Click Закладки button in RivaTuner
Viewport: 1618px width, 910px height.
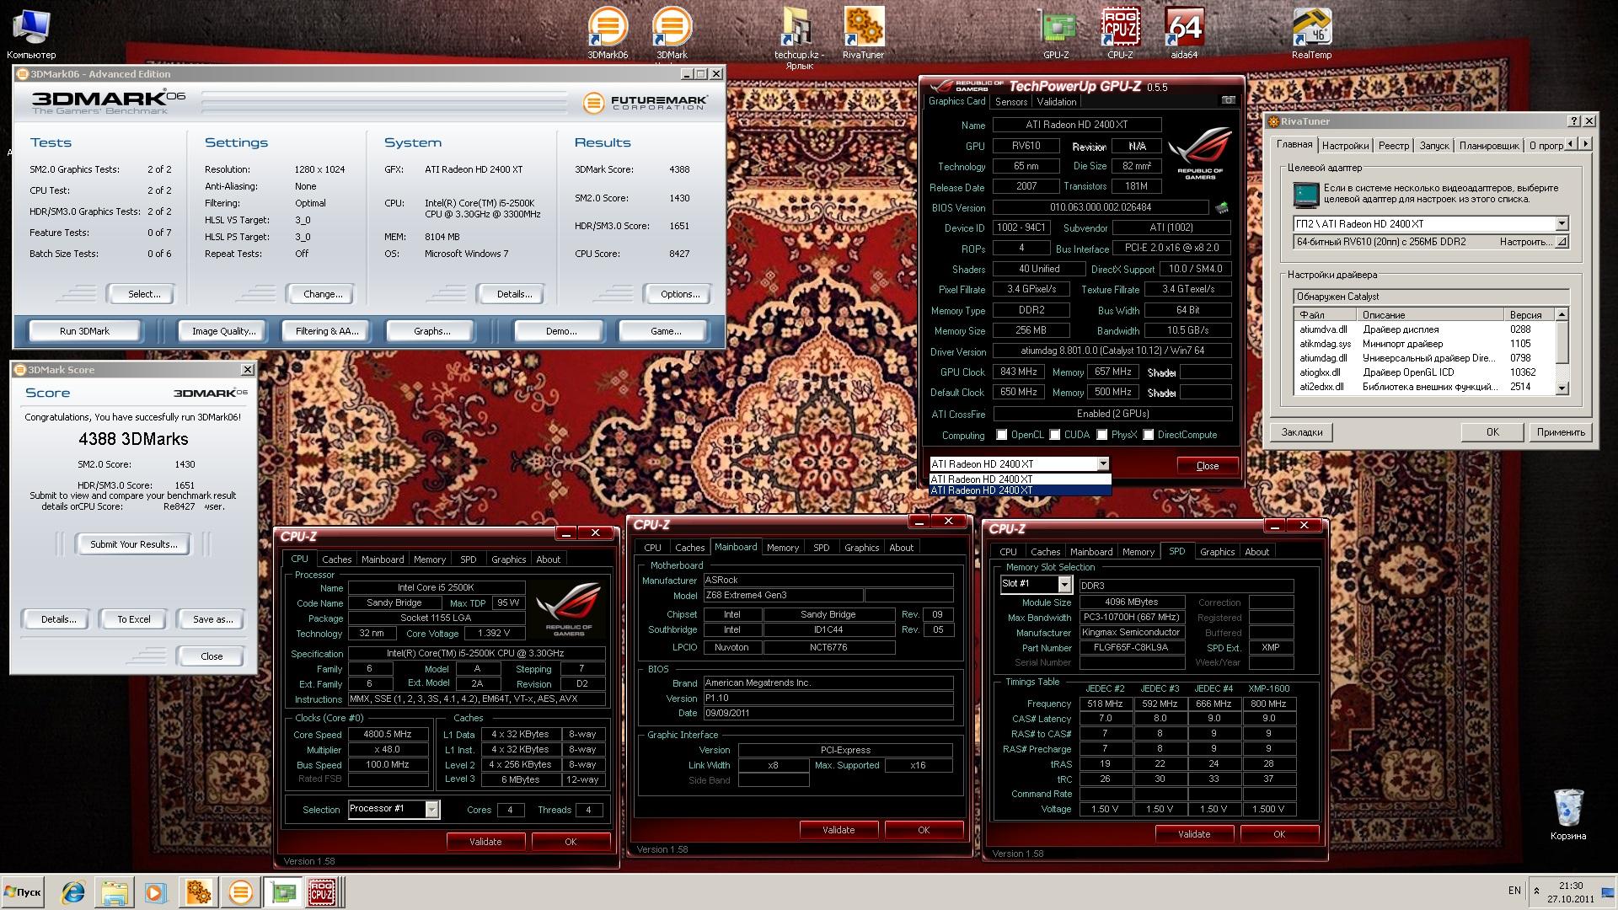click(x=1301, y=432)
